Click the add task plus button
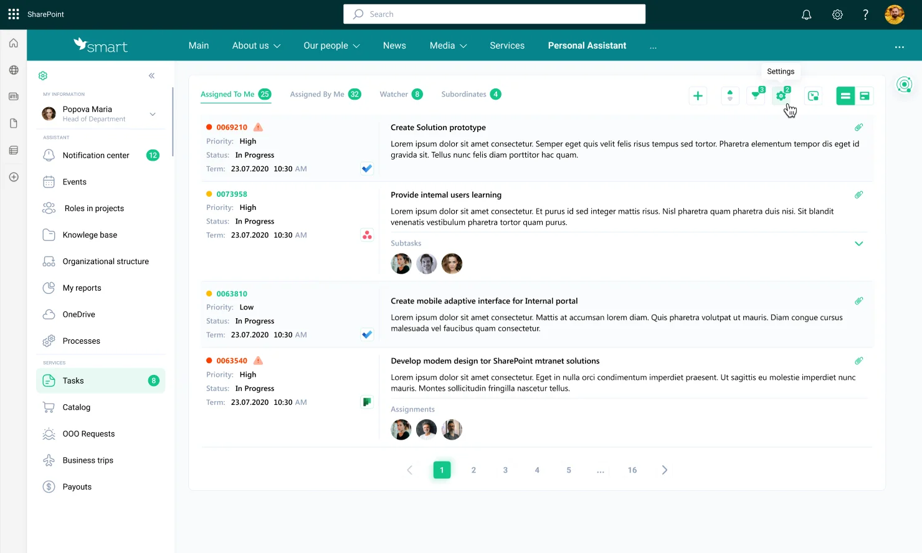 click(x=698, y=96)
